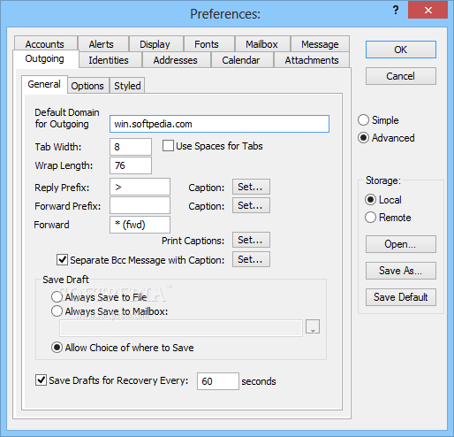
Task: Click the Save As... button
Action: 401,271
